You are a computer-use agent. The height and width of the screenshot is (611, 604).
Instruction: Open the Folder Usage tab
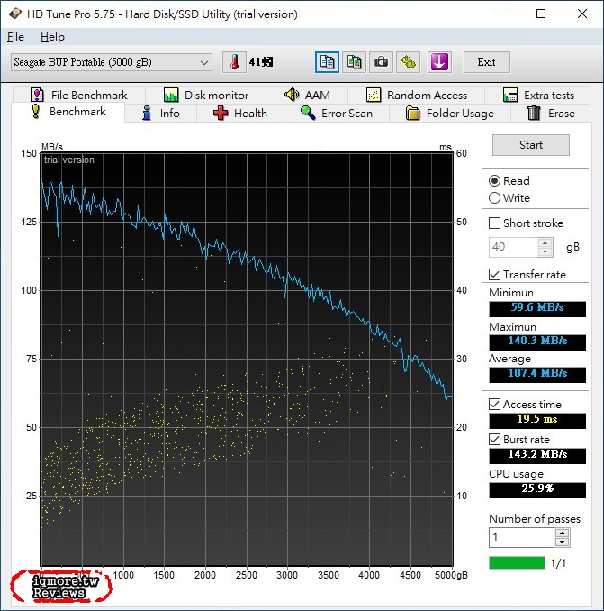[449, 114]
